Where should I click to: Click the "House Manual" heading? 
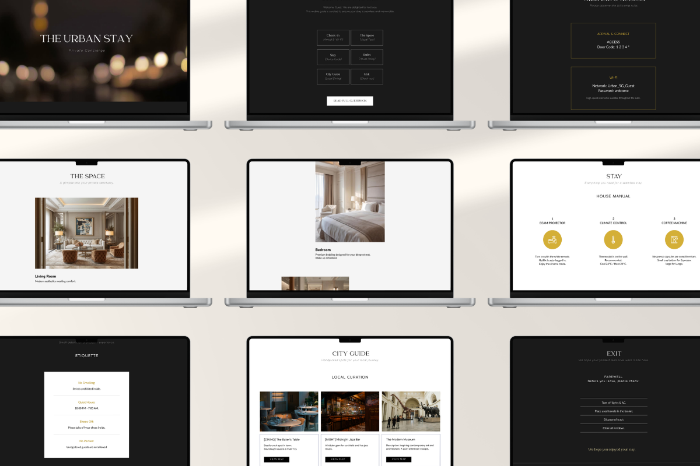point(613,196)
